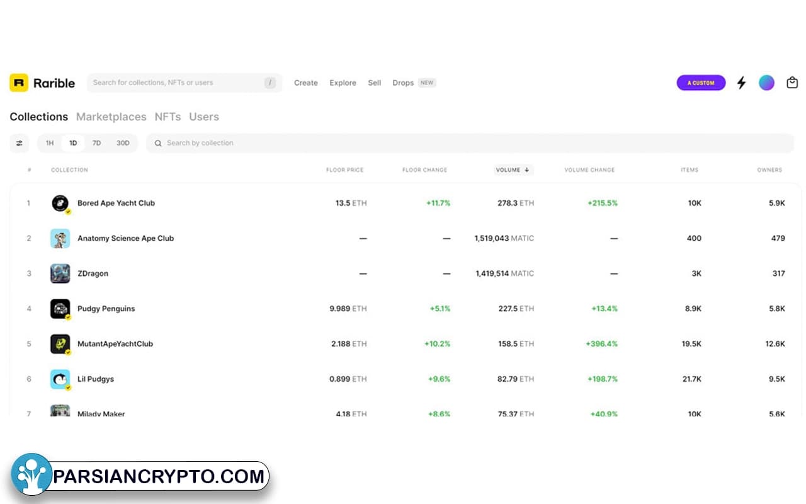The width and height of the screenshot is (806, 504).
Task: Click the 0.899 ETH floor price
Action: pos(348,379)
